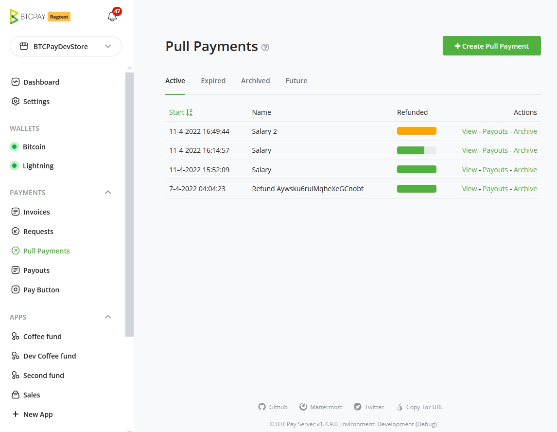Select the Invoices sidebar icon

pos(15,212)
